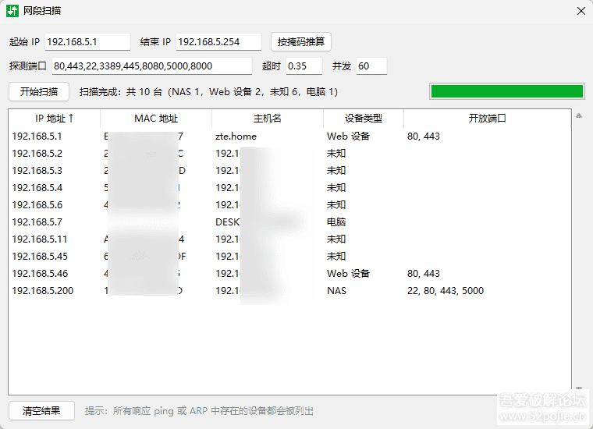Select row with IP 192.168.5.7
Image resolution: width=593 pixels, height=429 pixels.
tap(289, 222)
